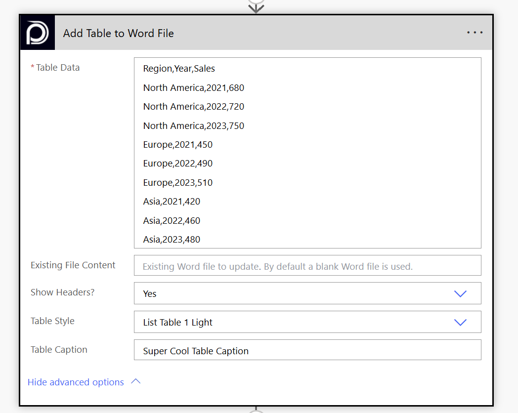This screenshot has width=518, height=413.
Task: Click the Table Data field label
Action: point(57,68)
